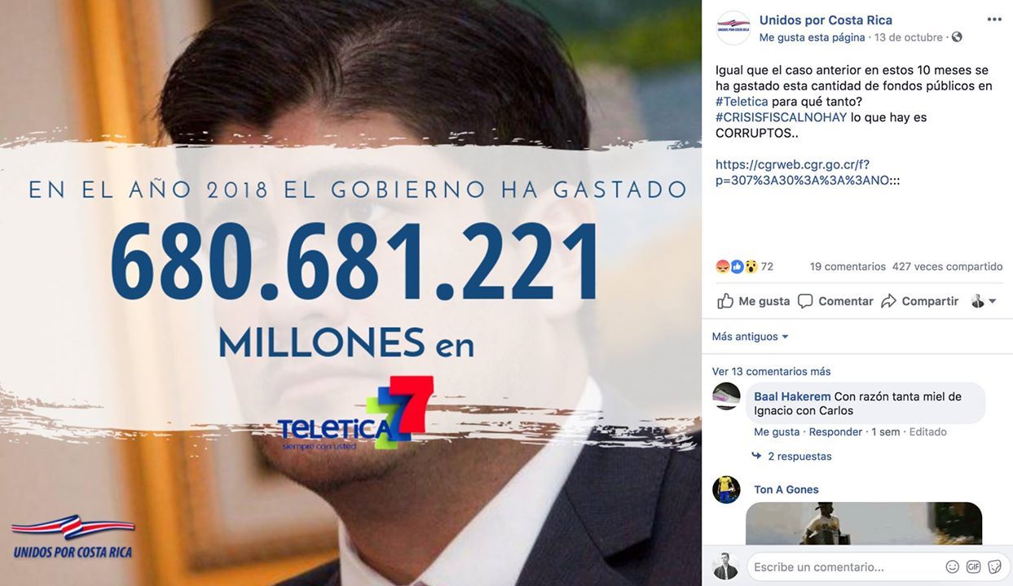Click the #Teletica hashtag
The width and height of the screenshot is (1013, 586).
click(x=742, y=101)
